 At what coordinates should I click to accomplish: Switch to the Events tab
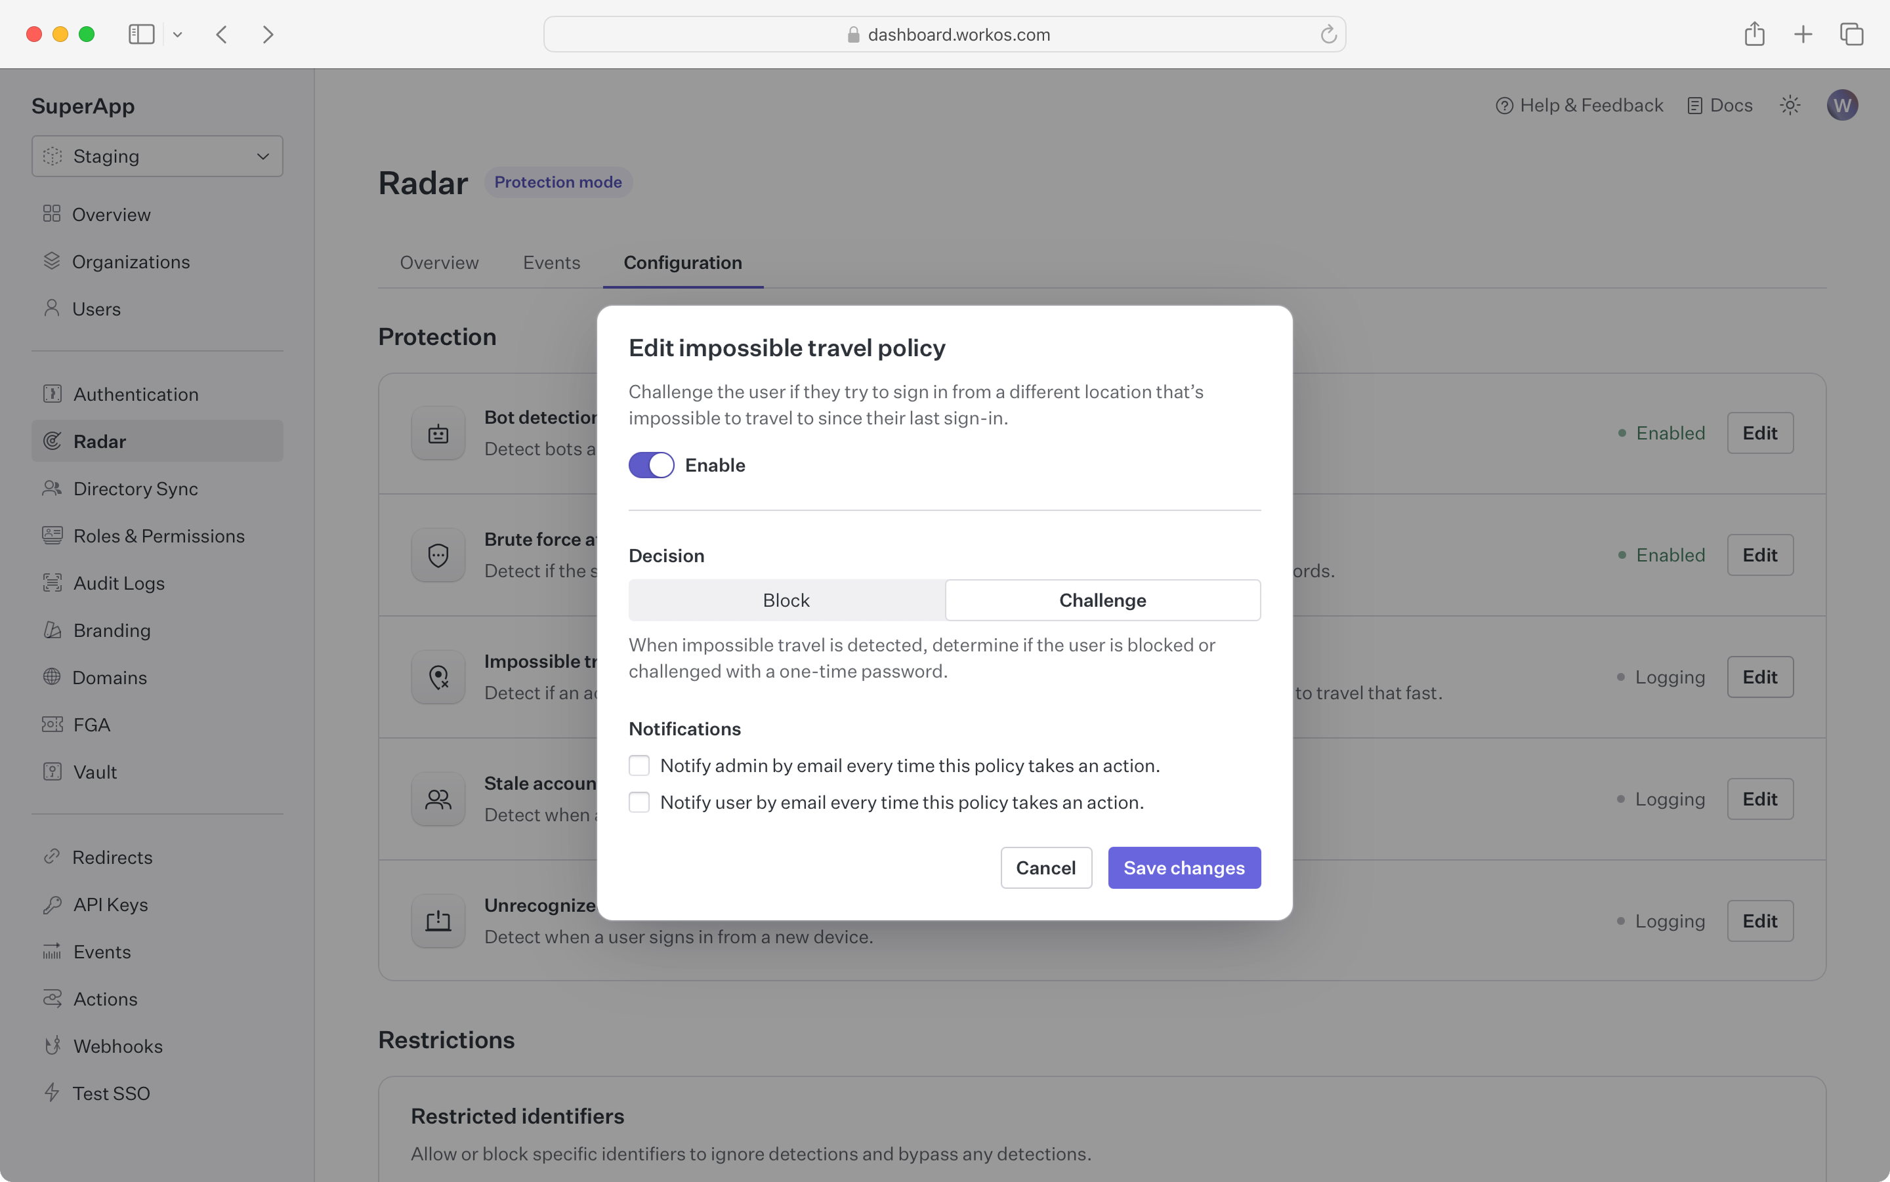point(551,262)
